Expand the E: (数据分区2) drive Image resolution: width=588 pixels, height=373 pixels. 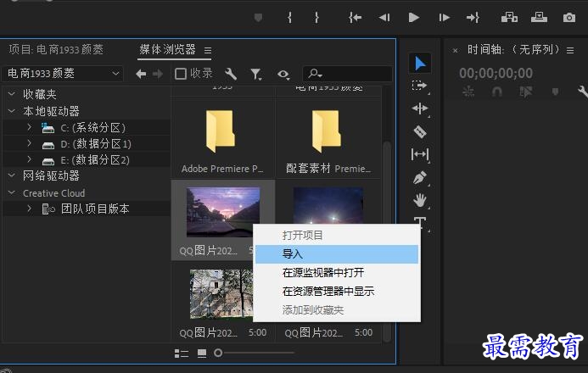[29, 159]
